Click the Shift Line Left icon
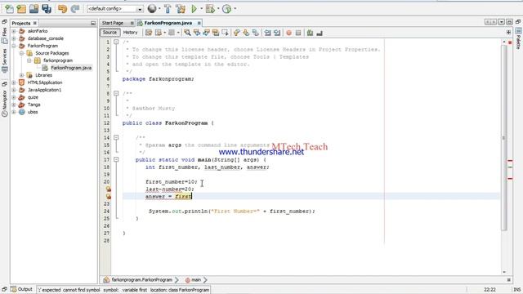The width and height of the screenshot is (523, 294). (x=267, y=33)
